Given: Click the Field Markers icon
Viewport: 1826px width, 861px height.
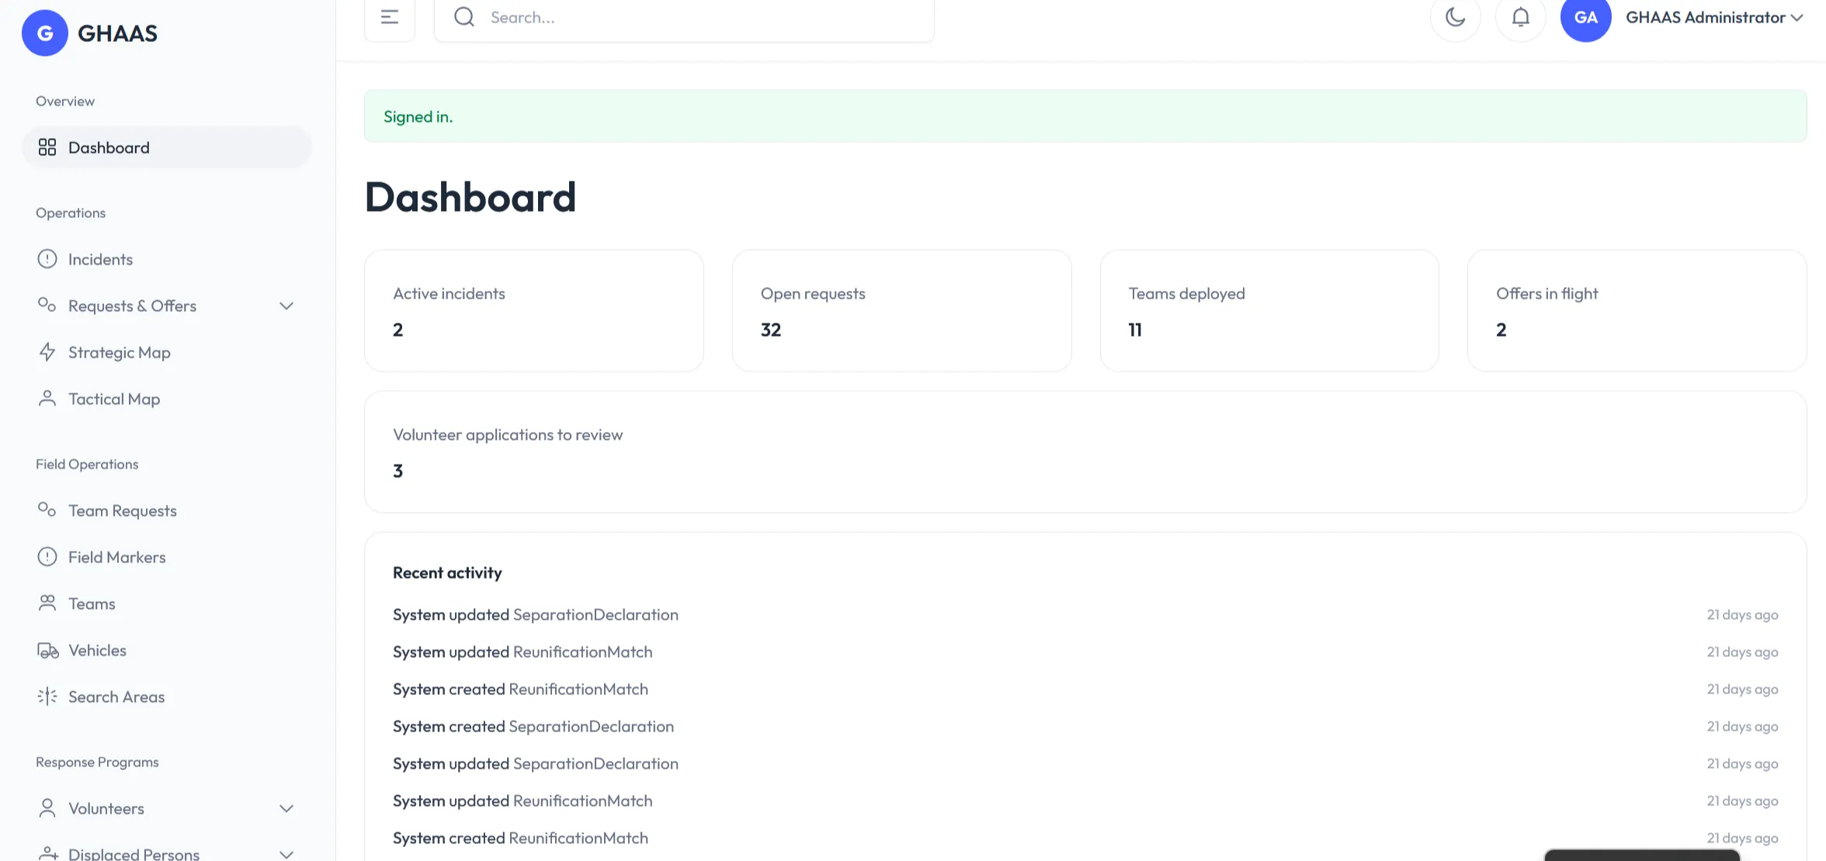Looking at the screenshot, I should pos(47,557).
